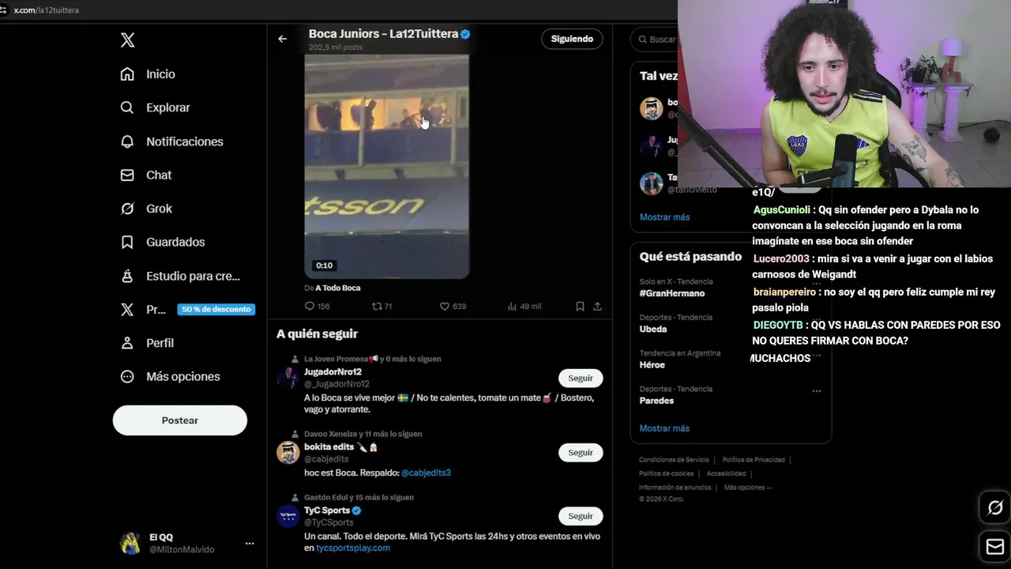
Task: Open more options dots on Héroe trend
Action: coord(817,355)
